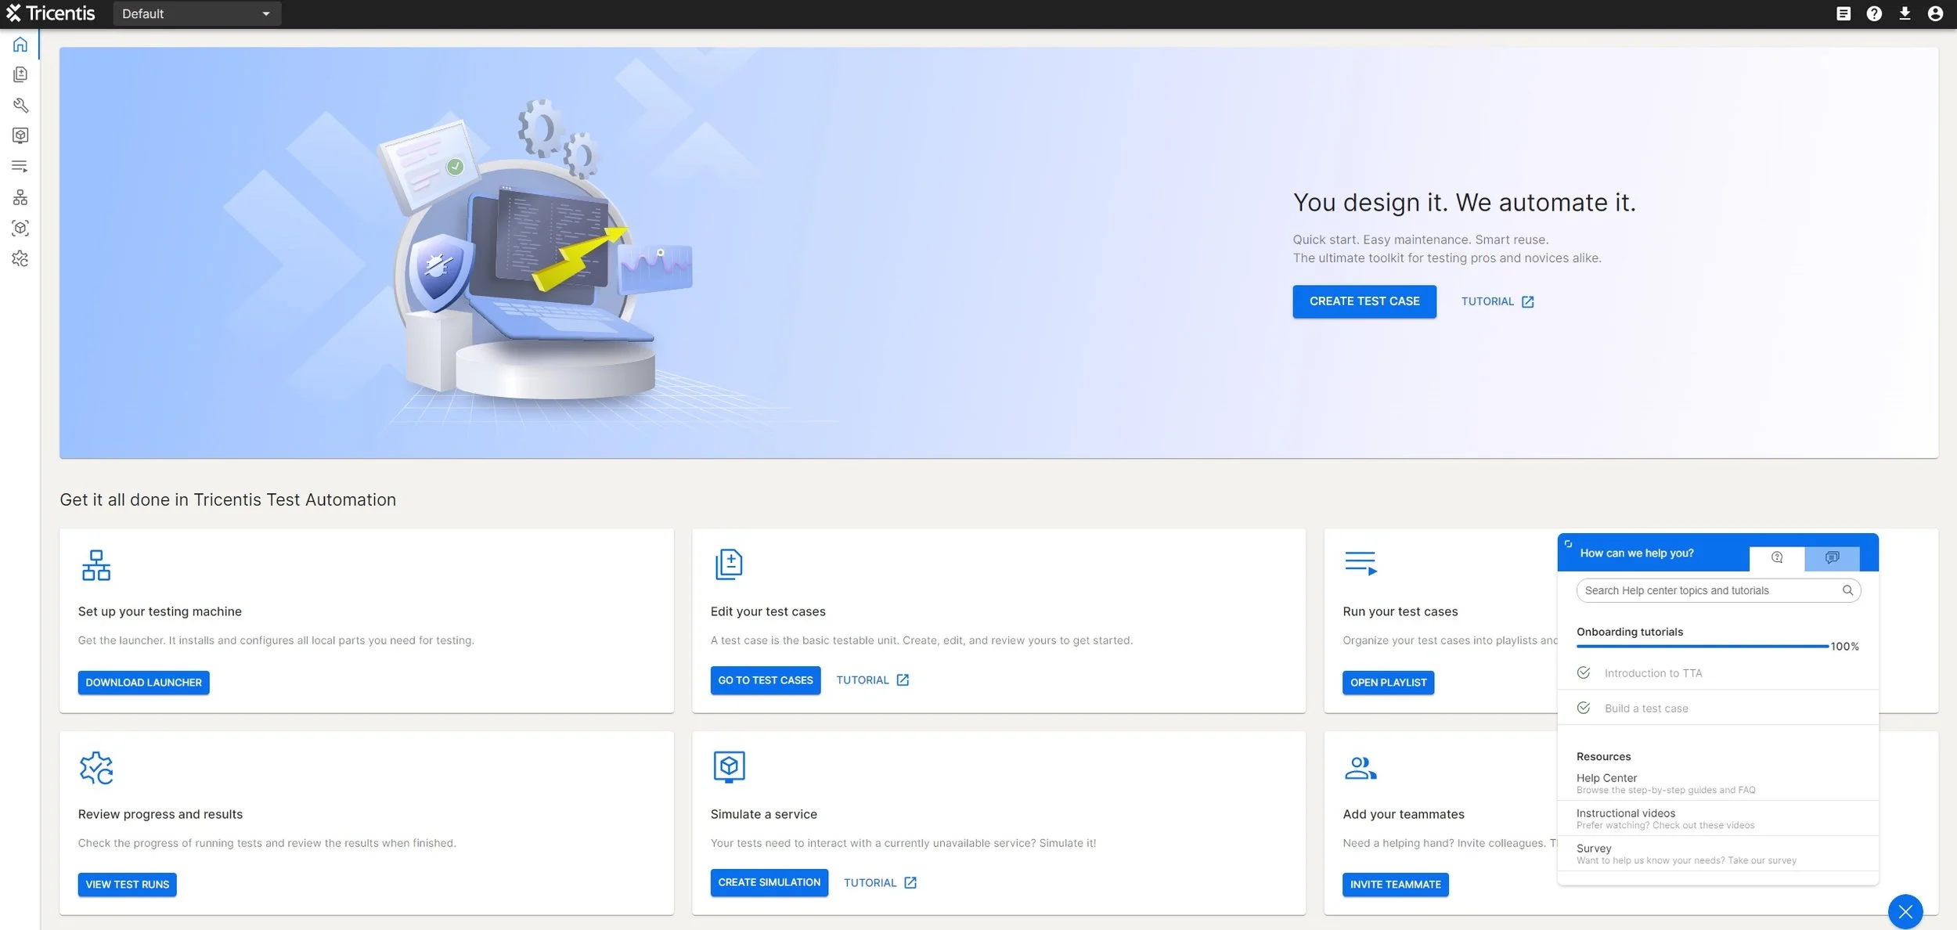Click the CREATE TEST CASE button
1957x930 pixels.
click(1364, 301)
